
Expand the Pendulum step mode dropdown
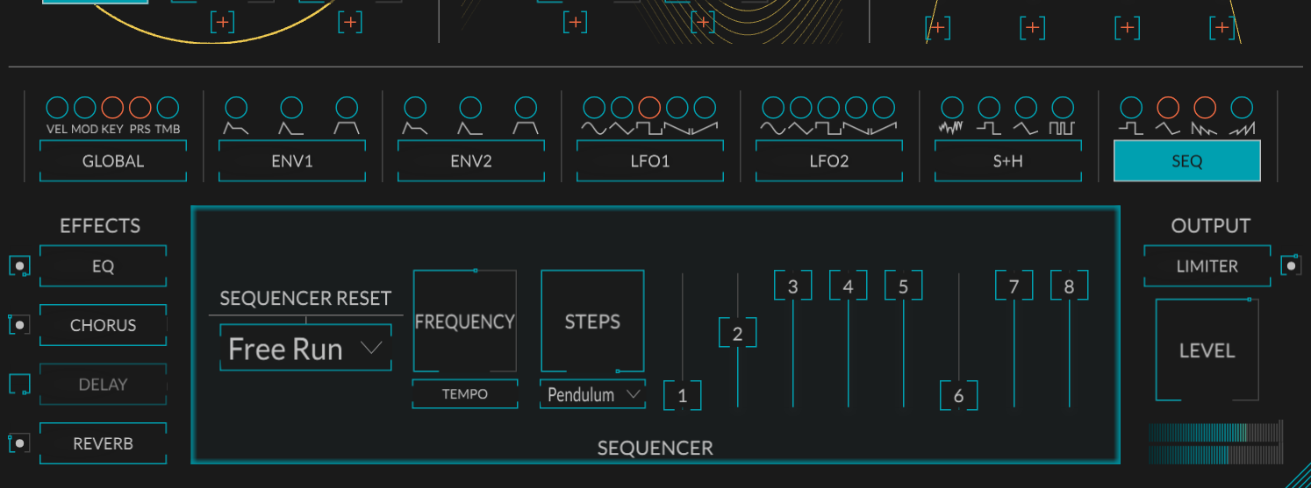pos(593,395)
